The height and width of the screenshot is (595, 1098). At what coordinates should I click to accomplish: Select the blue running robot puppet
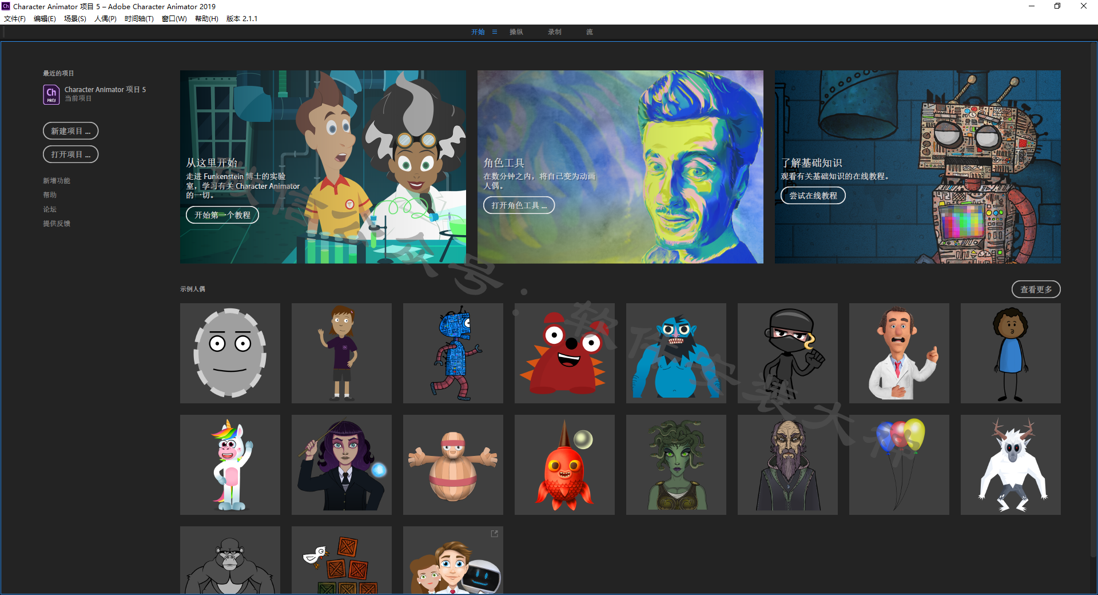tap(453, 353)
